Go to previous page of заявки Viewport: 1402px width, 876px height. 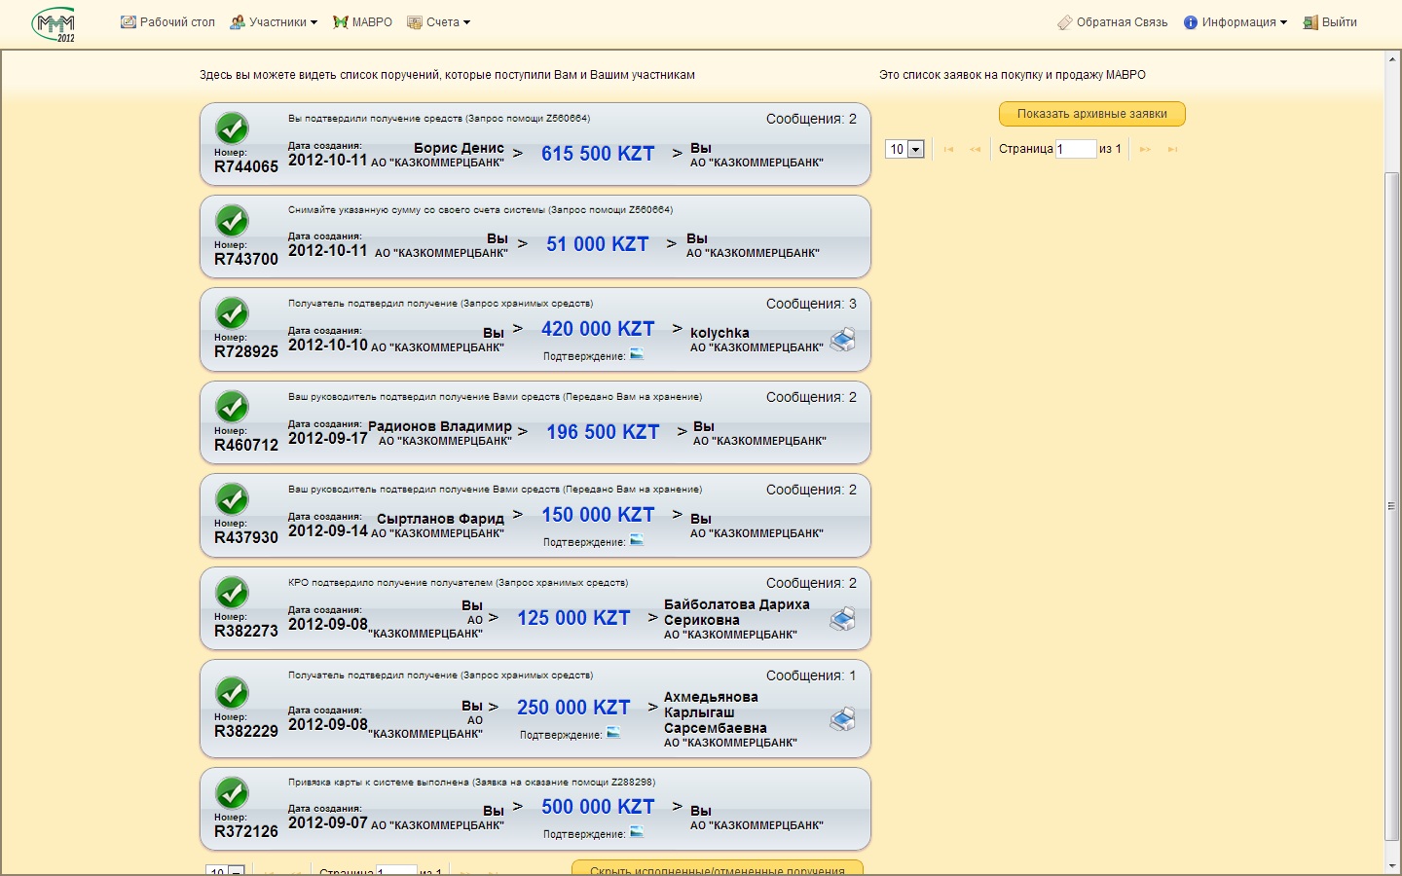pyautogui.click(x=975, y=149)
